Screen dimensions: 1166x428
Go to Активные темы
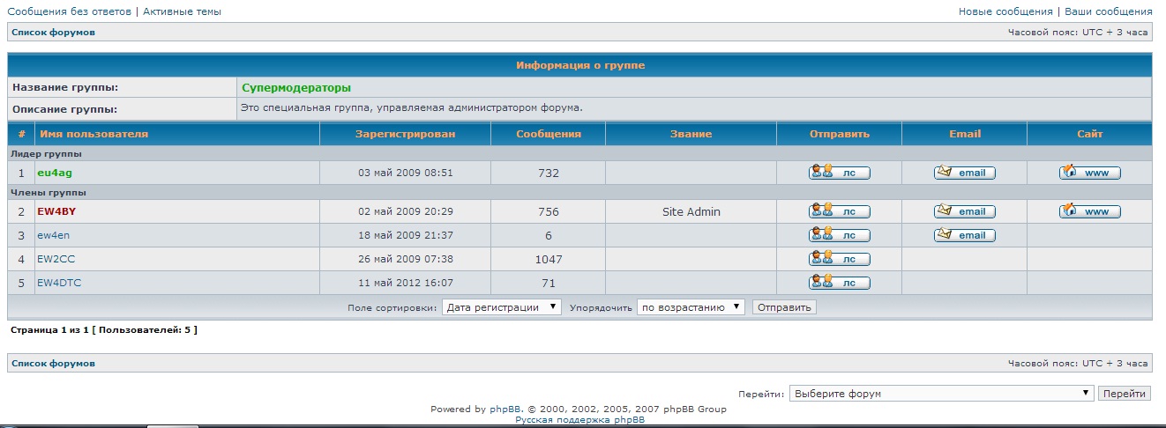coord(181,11)
